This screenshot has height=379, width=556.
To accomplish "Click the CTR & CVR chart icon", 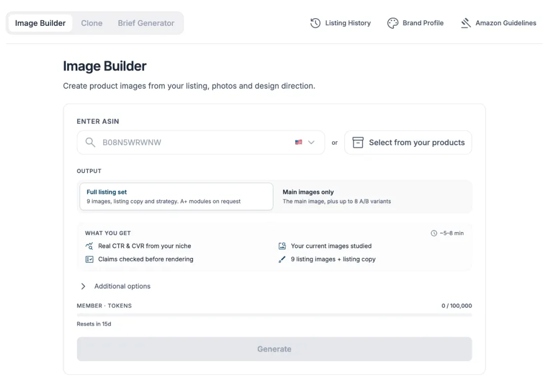I will (89, 246).
